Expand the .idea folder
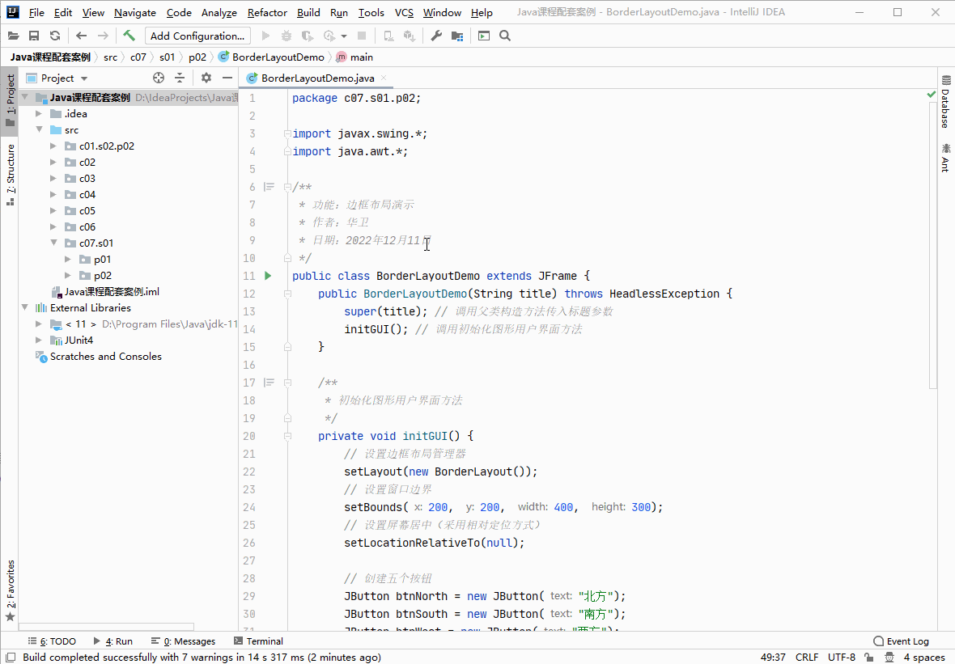The width and height of the screenshot is (955, 664). pyautogui.click(x=39, y=114)
